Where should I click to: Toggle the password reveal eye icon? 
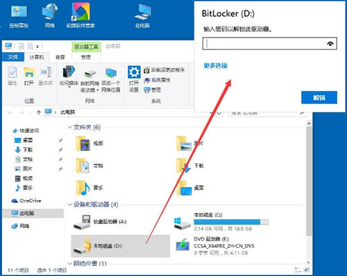coord(330,44)
